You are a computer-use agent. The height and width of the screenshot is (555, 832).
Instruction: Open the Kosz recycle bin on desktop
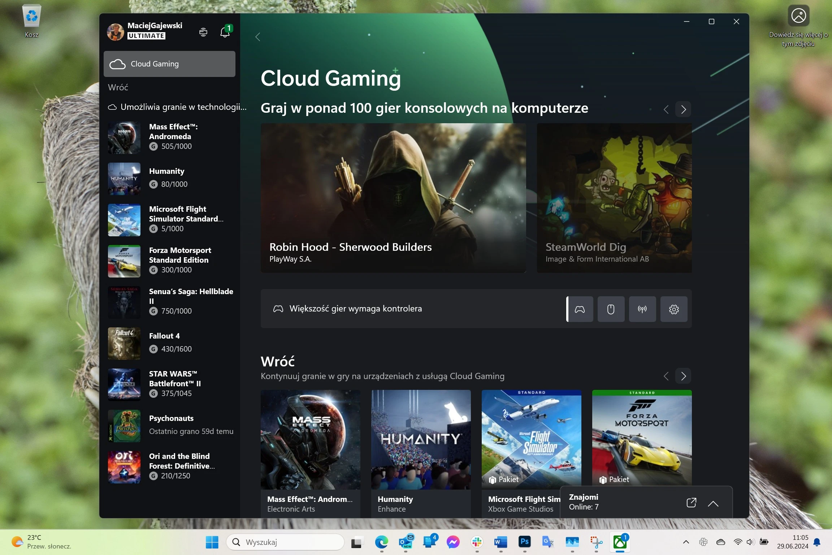(x=32, y=21)
